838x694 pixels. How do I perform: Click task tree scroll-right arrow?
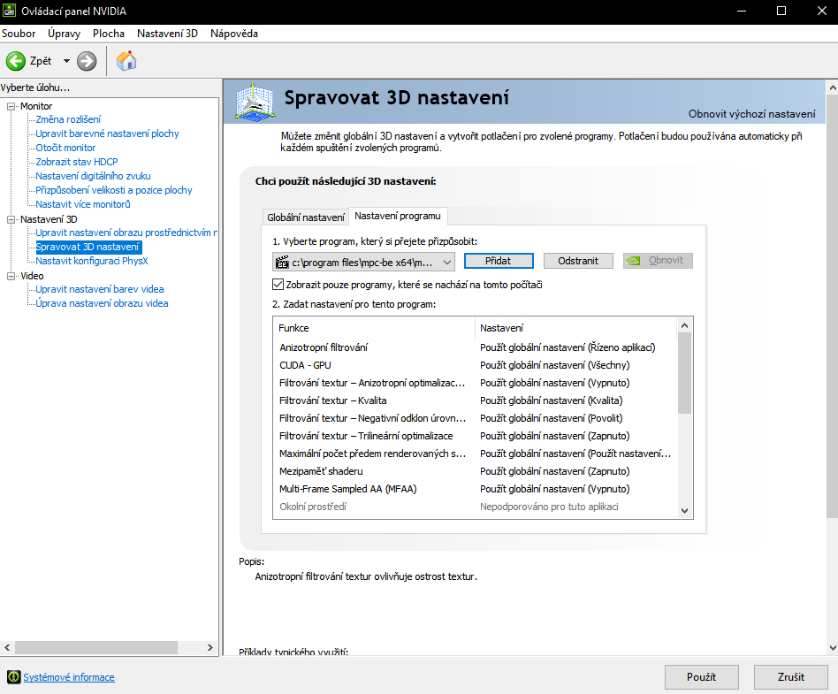pos(210,647)
